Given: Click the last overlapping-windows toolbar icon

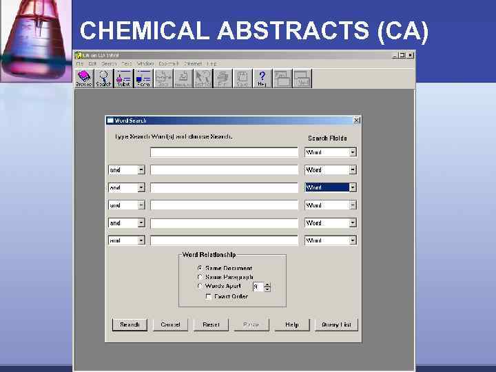Looking at the screenshot, I should (302, 79).
